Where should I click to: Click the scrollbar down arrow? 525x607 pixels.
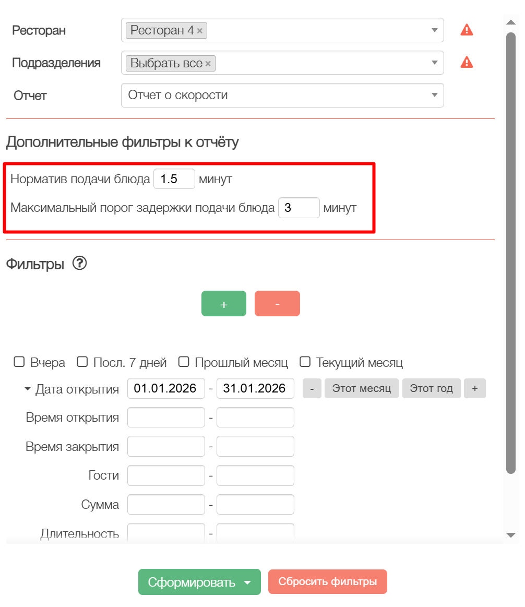511,535
